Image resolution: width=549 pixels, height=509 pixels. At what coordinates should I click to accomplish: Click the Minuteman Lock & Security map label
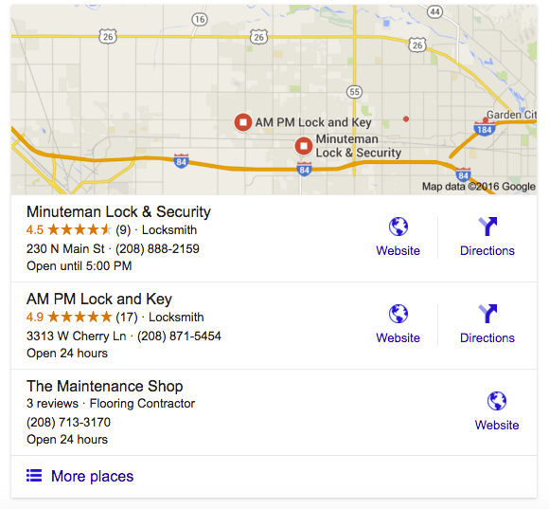point(358,146)
